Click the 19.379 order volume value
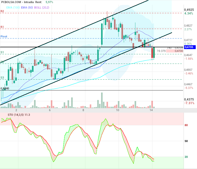The width and height of the screenshot is (197, 169). pos(161,51)
